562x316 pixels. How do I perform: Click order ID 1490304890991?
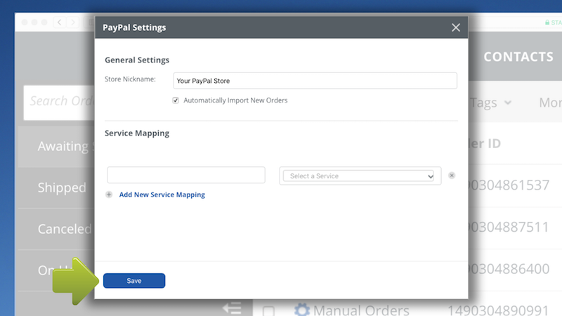point(498,310)
